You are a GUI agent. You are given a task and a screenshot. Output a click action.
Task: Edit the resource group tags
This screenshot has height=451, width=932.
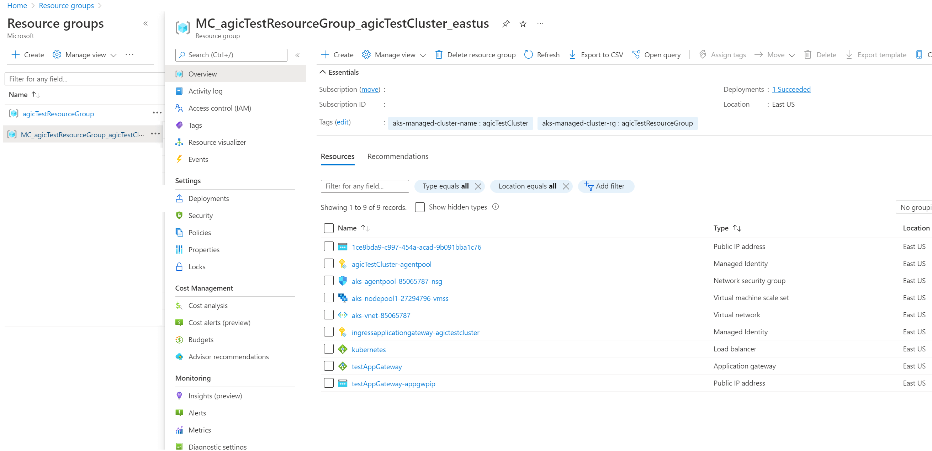342,122
